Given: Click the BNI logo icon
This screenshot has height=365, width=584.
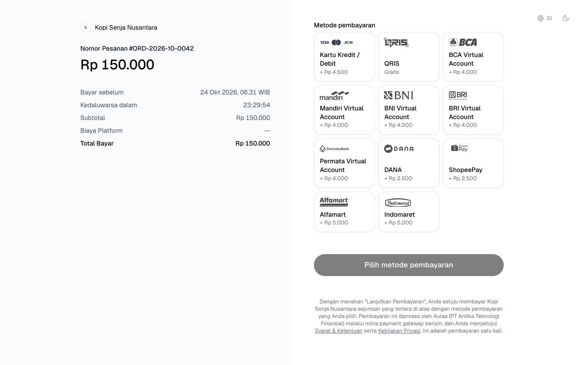Looking at the screenshot, I should point(399,96).
